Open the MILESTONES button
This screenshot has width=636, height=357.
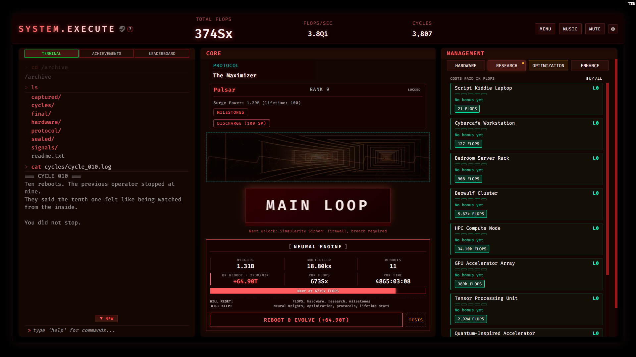tap(231, 112)
